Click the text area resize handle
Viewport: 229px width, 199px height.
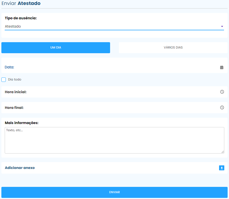point(223,152)
